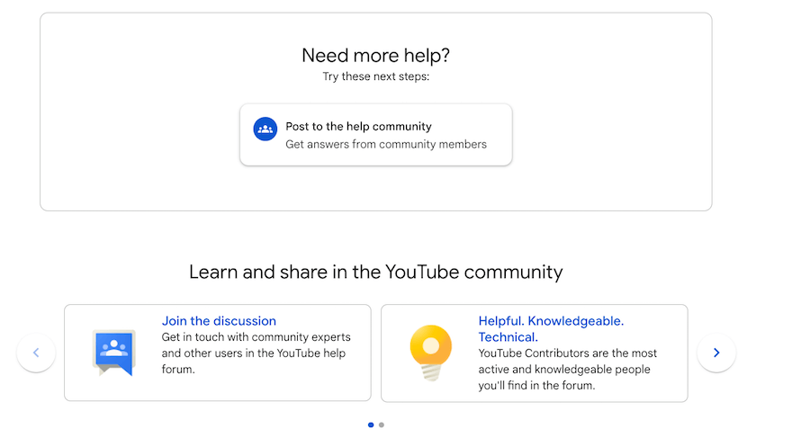Select the second carousel page dot
The height and width of the screenshot is (447, 792).
tap(382, 425)
